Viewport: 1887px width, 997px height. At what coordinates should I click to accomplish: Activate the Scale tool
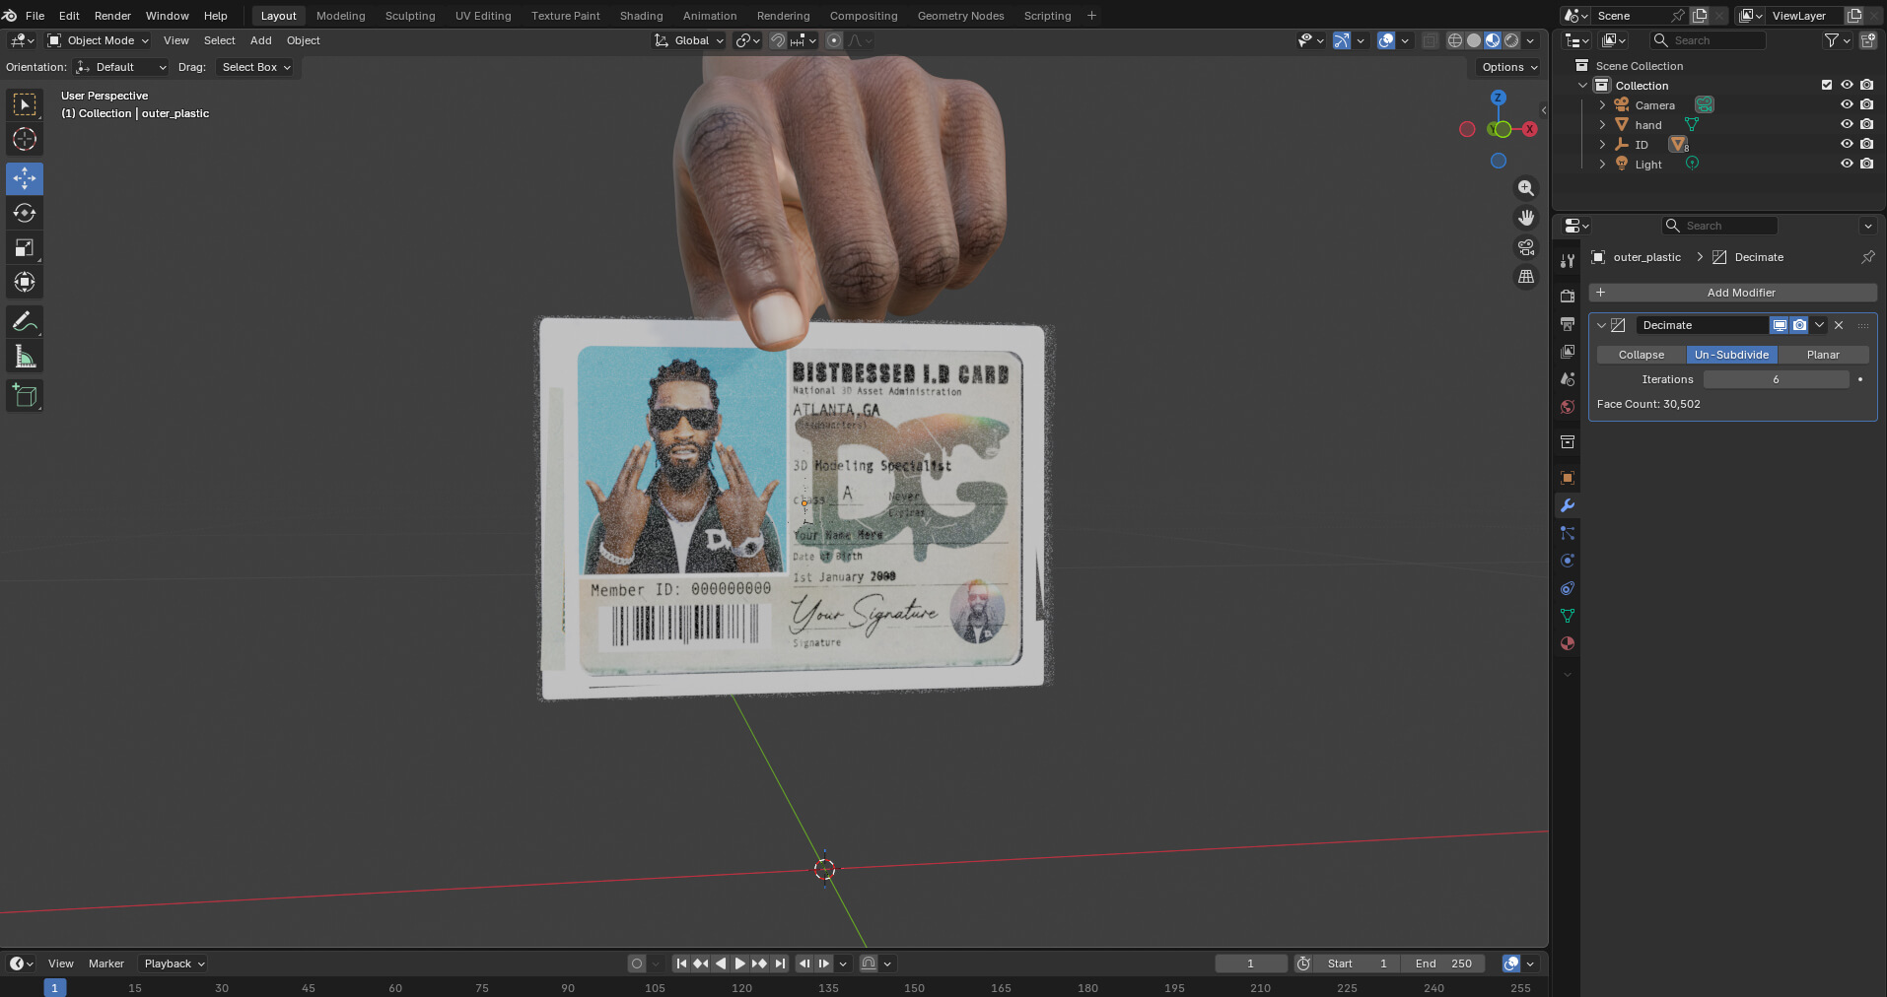tap(25, 247)
